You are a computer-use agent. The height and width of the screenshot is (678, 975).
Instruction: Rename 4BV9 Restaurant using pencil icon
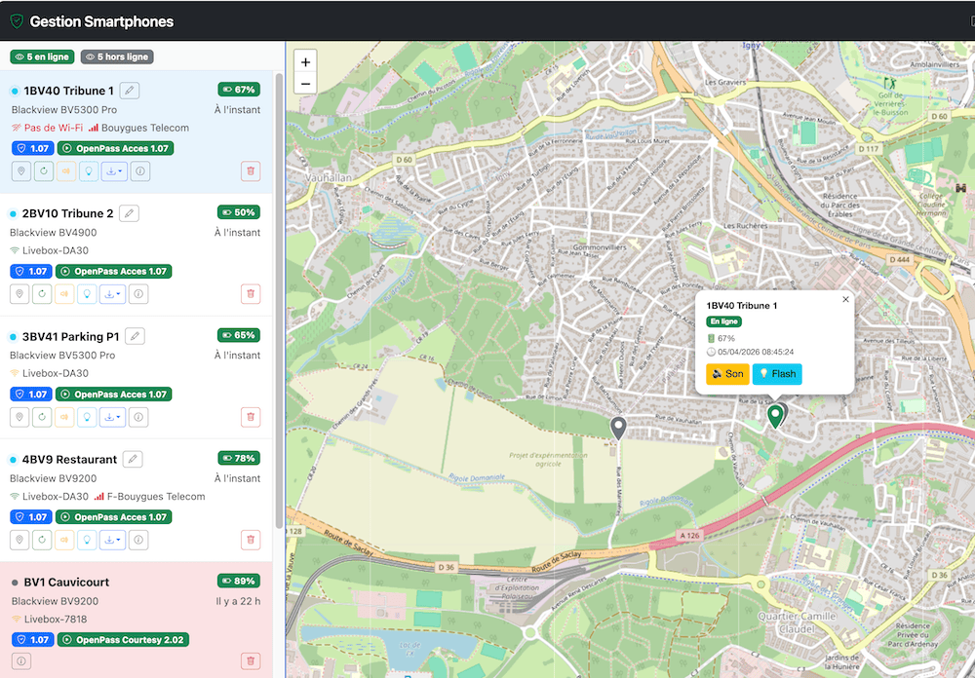[x=133, y=459]
